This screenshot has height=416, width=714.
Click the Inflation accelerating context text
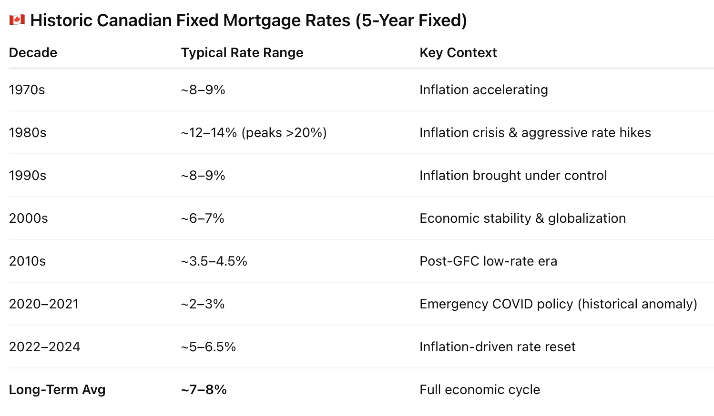483,90
